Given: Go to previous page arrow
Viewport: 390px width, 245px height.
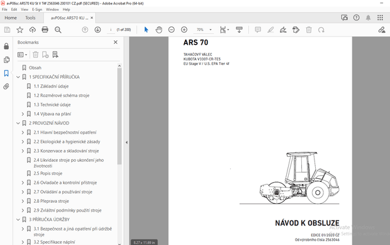Looking at the screenshot, I should [85, 30].
